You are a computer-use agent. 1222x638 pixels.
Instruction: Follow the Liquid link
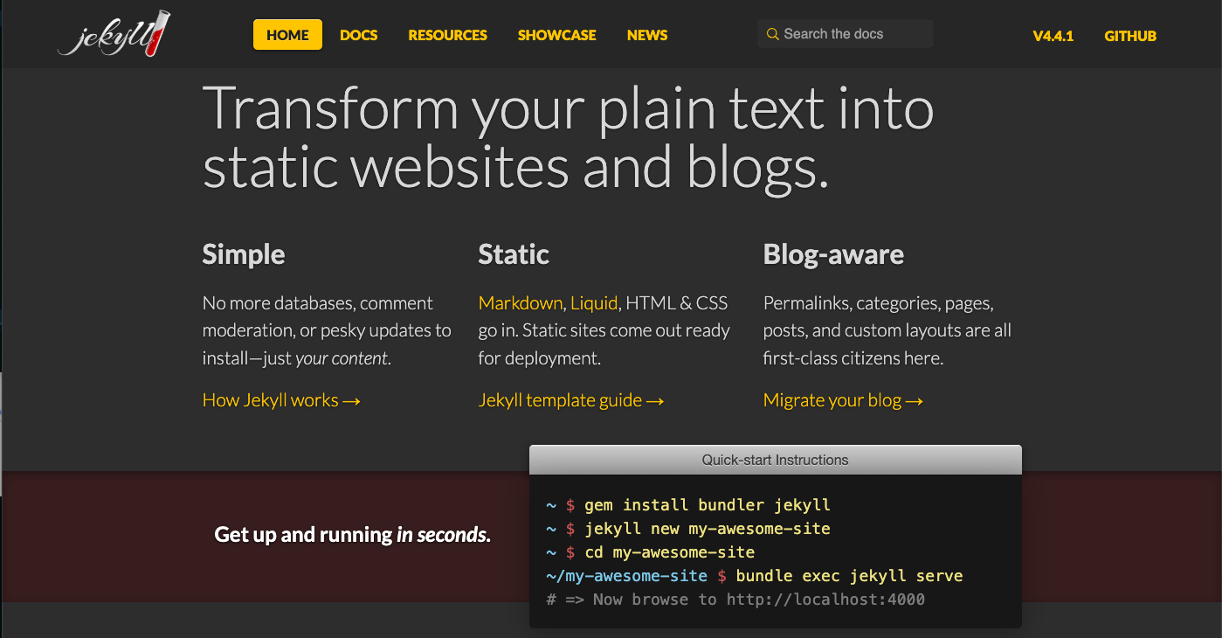(594, 303)
